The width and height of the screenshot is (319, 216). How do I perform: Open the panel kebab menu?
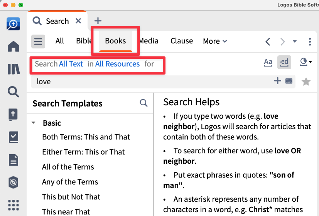(310, 42)
